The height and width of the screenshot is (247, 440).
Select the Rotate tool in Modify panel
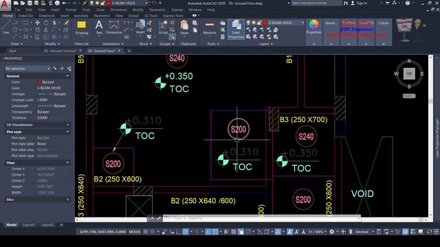[x=46, y=23]
